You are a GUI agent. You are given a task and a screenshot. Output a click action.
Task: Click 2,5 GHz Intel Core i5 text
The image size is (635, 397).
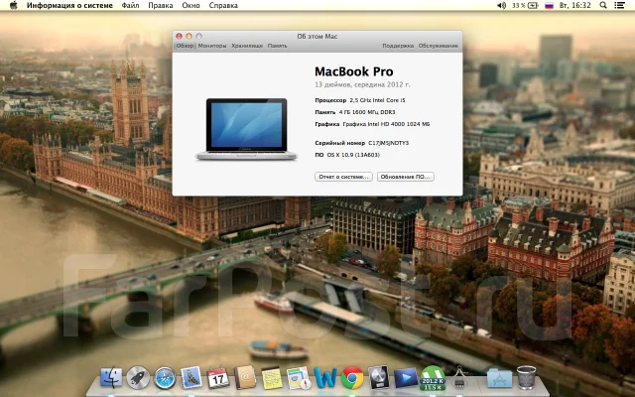[377, 100]
